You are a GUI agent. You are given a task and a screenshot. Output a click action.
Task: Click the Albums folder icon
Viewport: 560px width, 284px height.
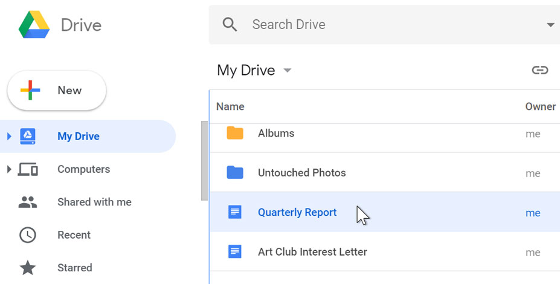235,133
